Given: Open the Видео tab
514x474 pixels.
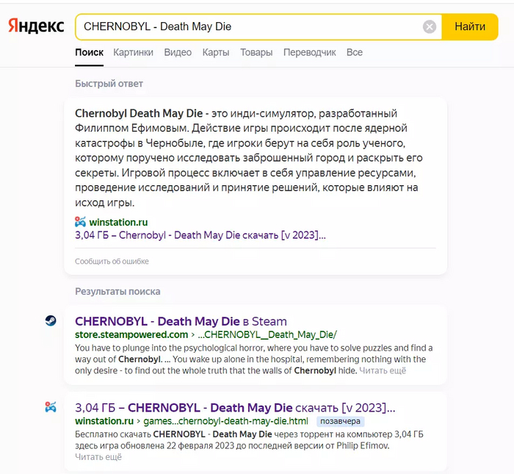Looking at the screenshot, I should click(x=178, y=52).
